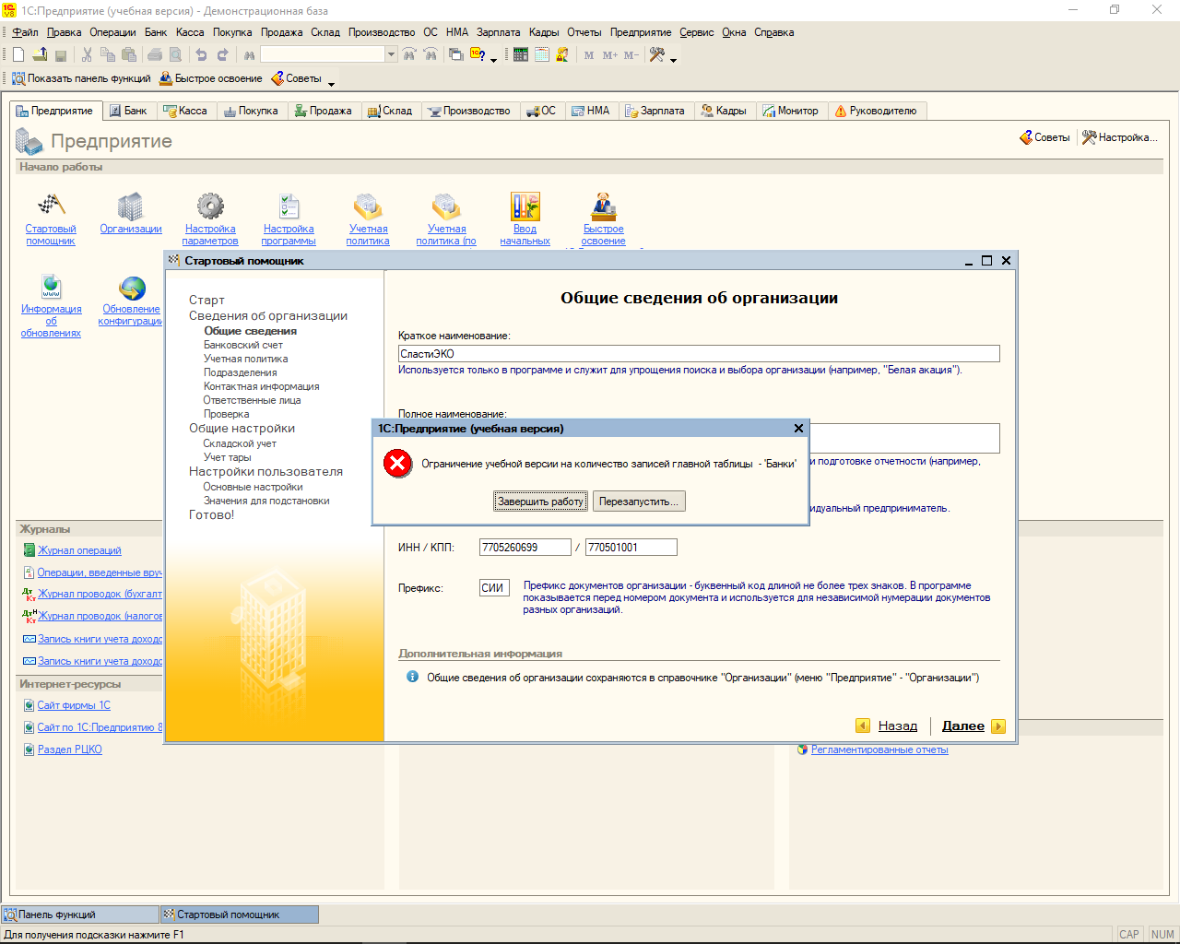Click the New document toolbar icon
Image resolution: width=1180 pixels, height=944 pixels.
18,54
